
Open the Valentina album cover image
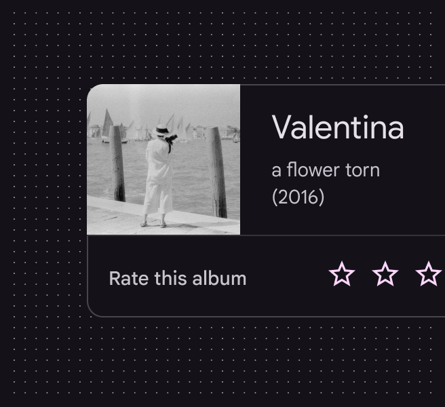[163, 160]
